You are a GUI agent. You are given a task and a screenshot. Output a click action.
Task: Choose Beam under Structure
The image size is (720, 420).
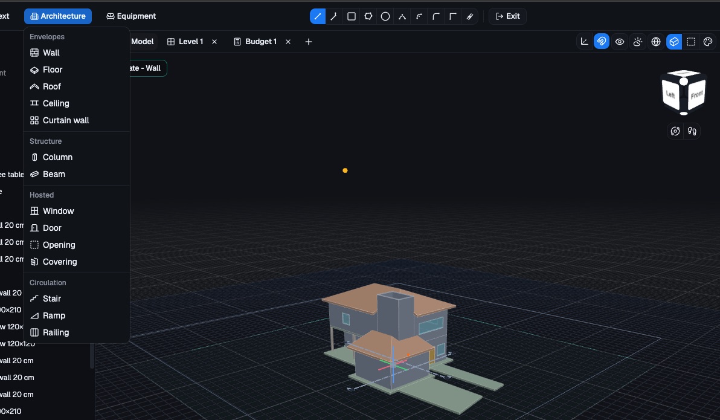pyautogui.click(x=77, y=175)
